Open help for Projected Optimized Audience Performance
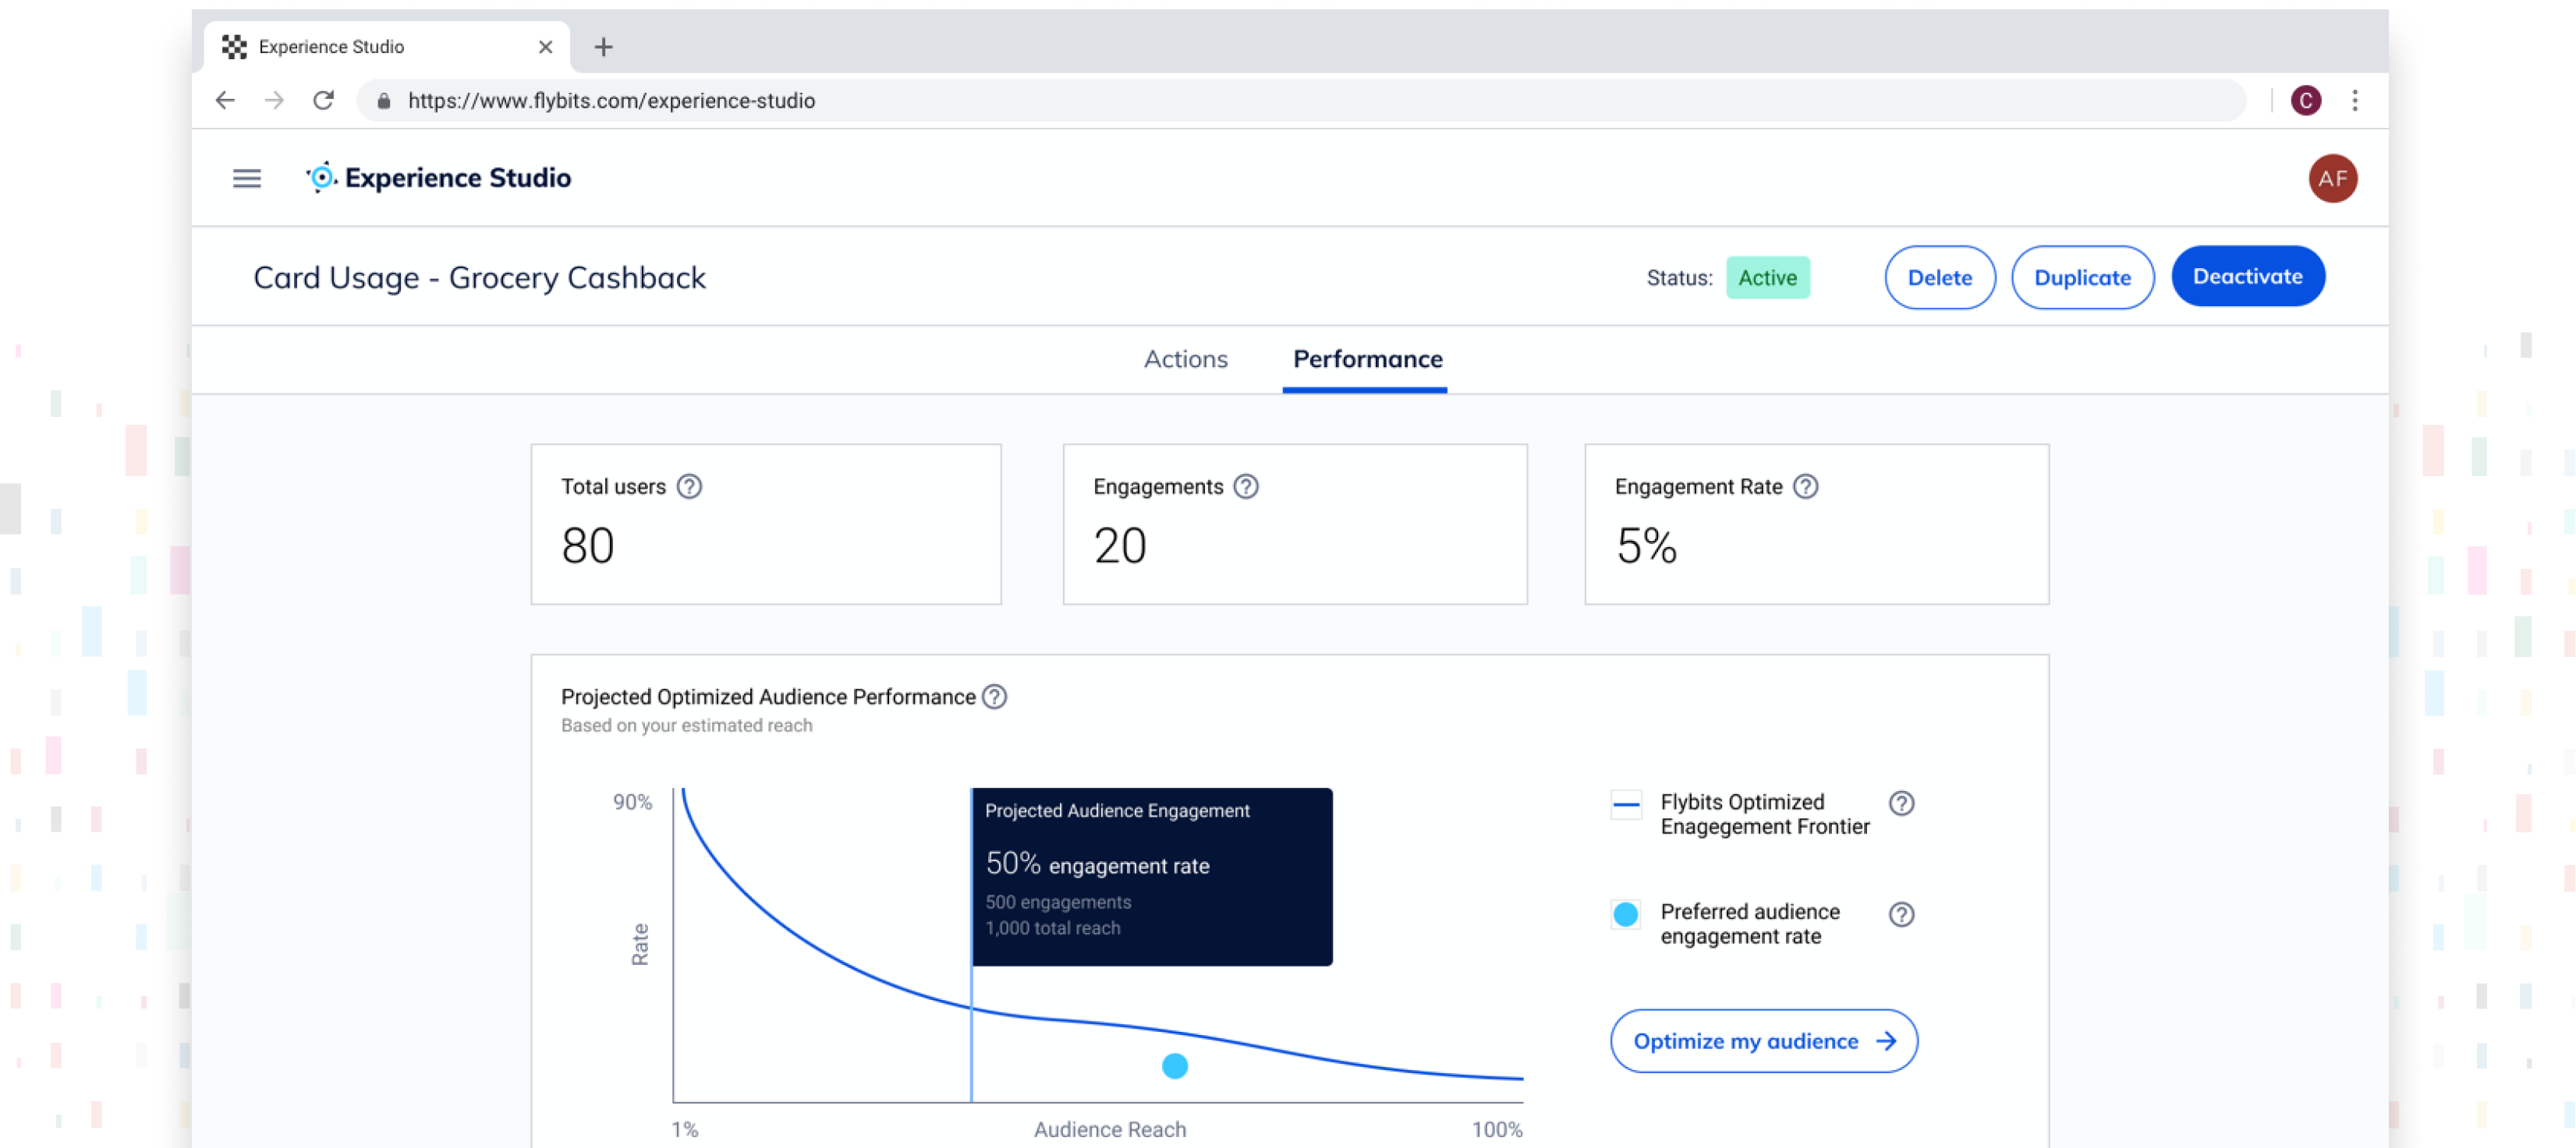Screen dimensions: 2576x1148 pos(994,697)
